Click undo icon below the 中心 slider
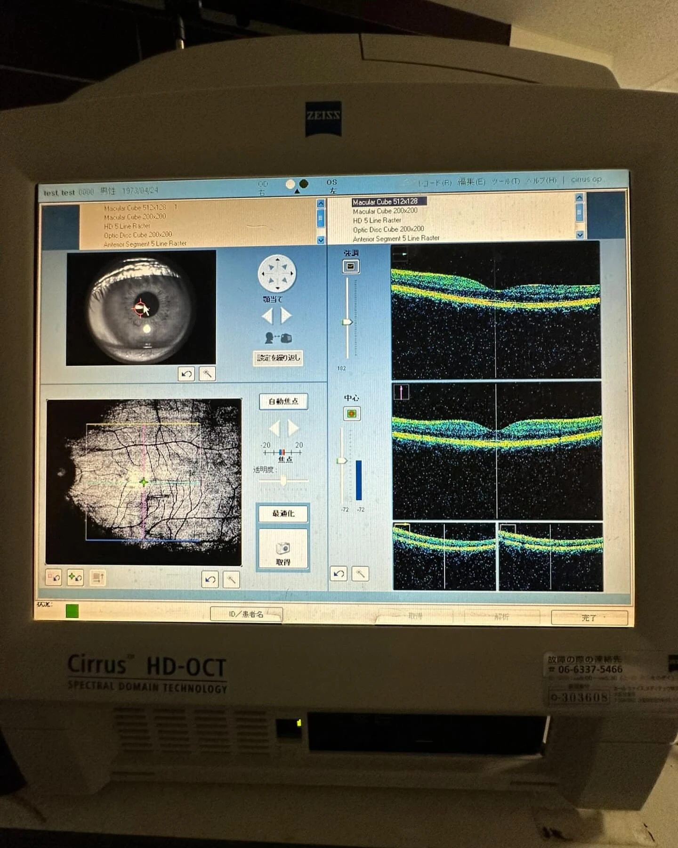This screenshot has height=848, width=678. pyautogui.click(x=339, y=574)
